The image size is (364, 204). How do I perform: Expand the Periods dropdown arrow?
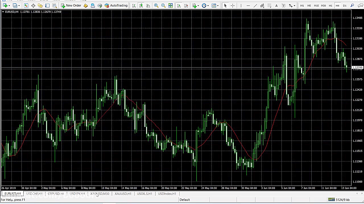tap(208, 5)
